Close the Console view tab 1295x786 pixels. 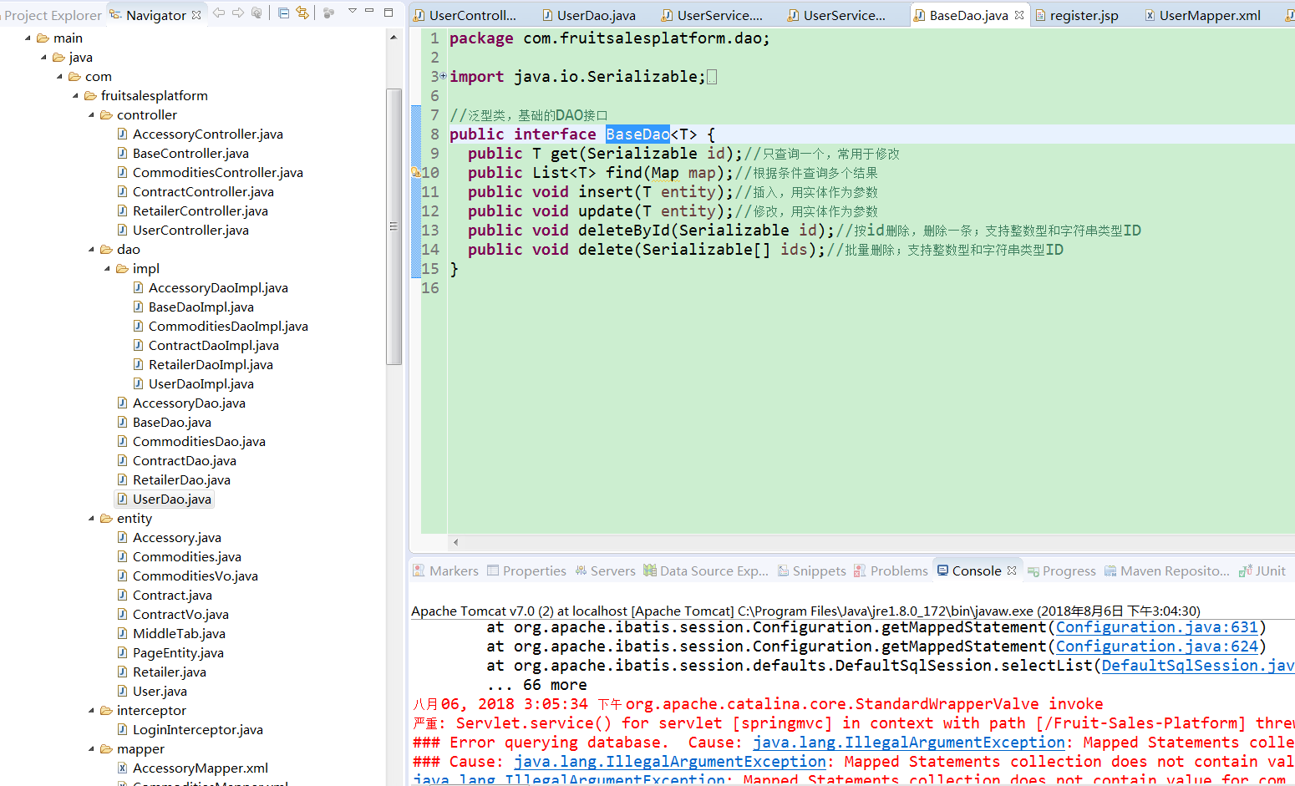[x=1012, y=570]
